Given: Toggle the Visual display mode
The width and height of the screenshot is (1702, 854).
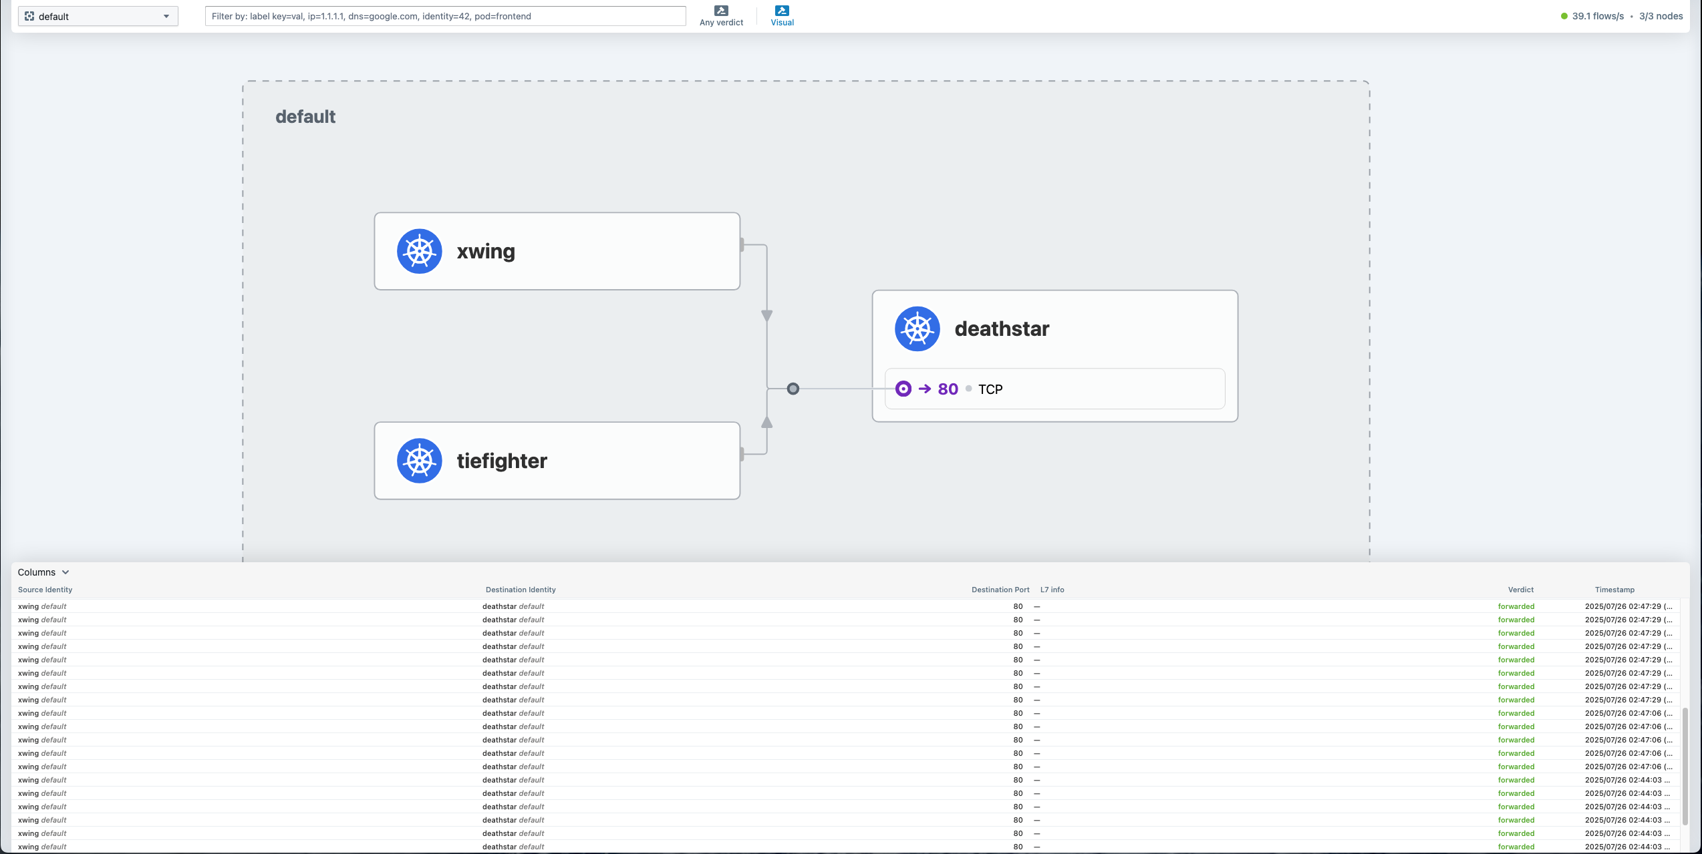Looking at the screenshot, I should pyautogui.click(x=782, y=16).
